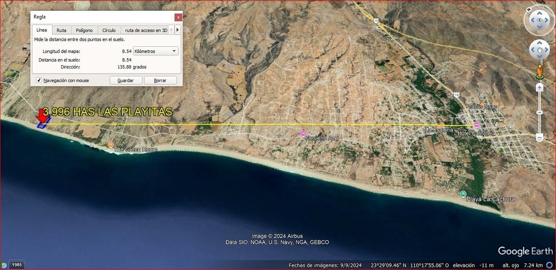Click the Hotel California map label
Viewport: 556px width, 270px height.
[x=476, y=133]
